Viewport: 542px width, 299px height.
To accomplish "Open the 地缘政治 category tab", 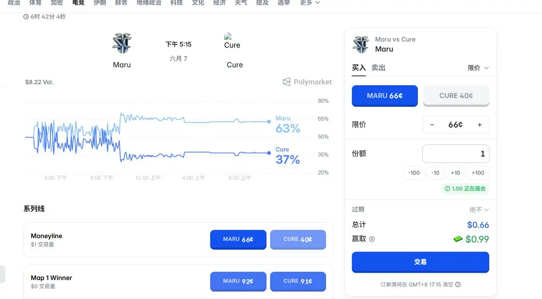I will click(149, 3).
